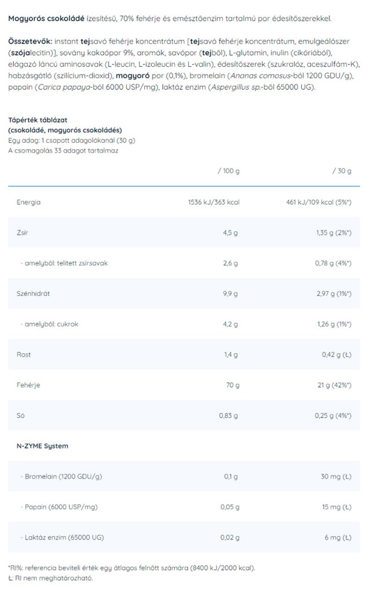Click the Laktáz enzim (65000 UG) label
This screenshot has height=594, width=370.
(x=64, y=537)
